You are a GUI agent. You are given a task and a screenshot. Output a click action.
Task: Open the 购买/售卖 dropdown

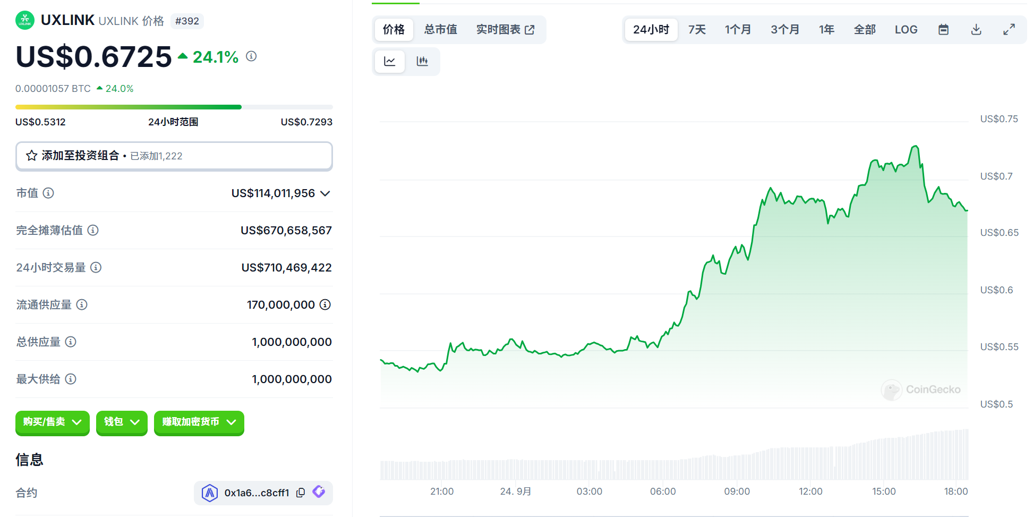52,422
